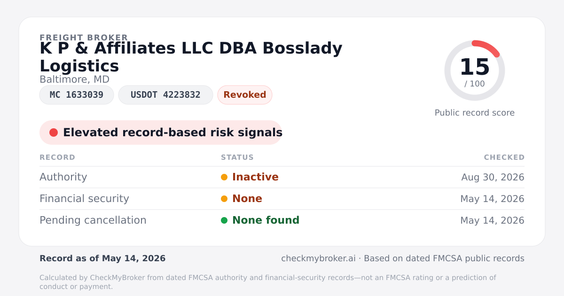Open the Authority record row
Image resolution: width=564 pixels, height=296 pixels.
[x=282, y=177]
